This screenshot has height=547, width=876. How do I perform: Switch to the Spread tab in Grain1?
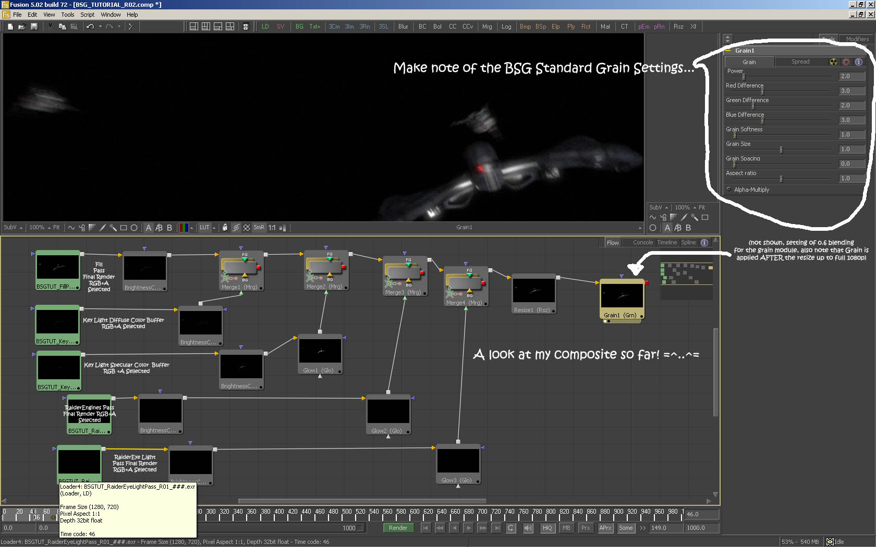[800, 62]
